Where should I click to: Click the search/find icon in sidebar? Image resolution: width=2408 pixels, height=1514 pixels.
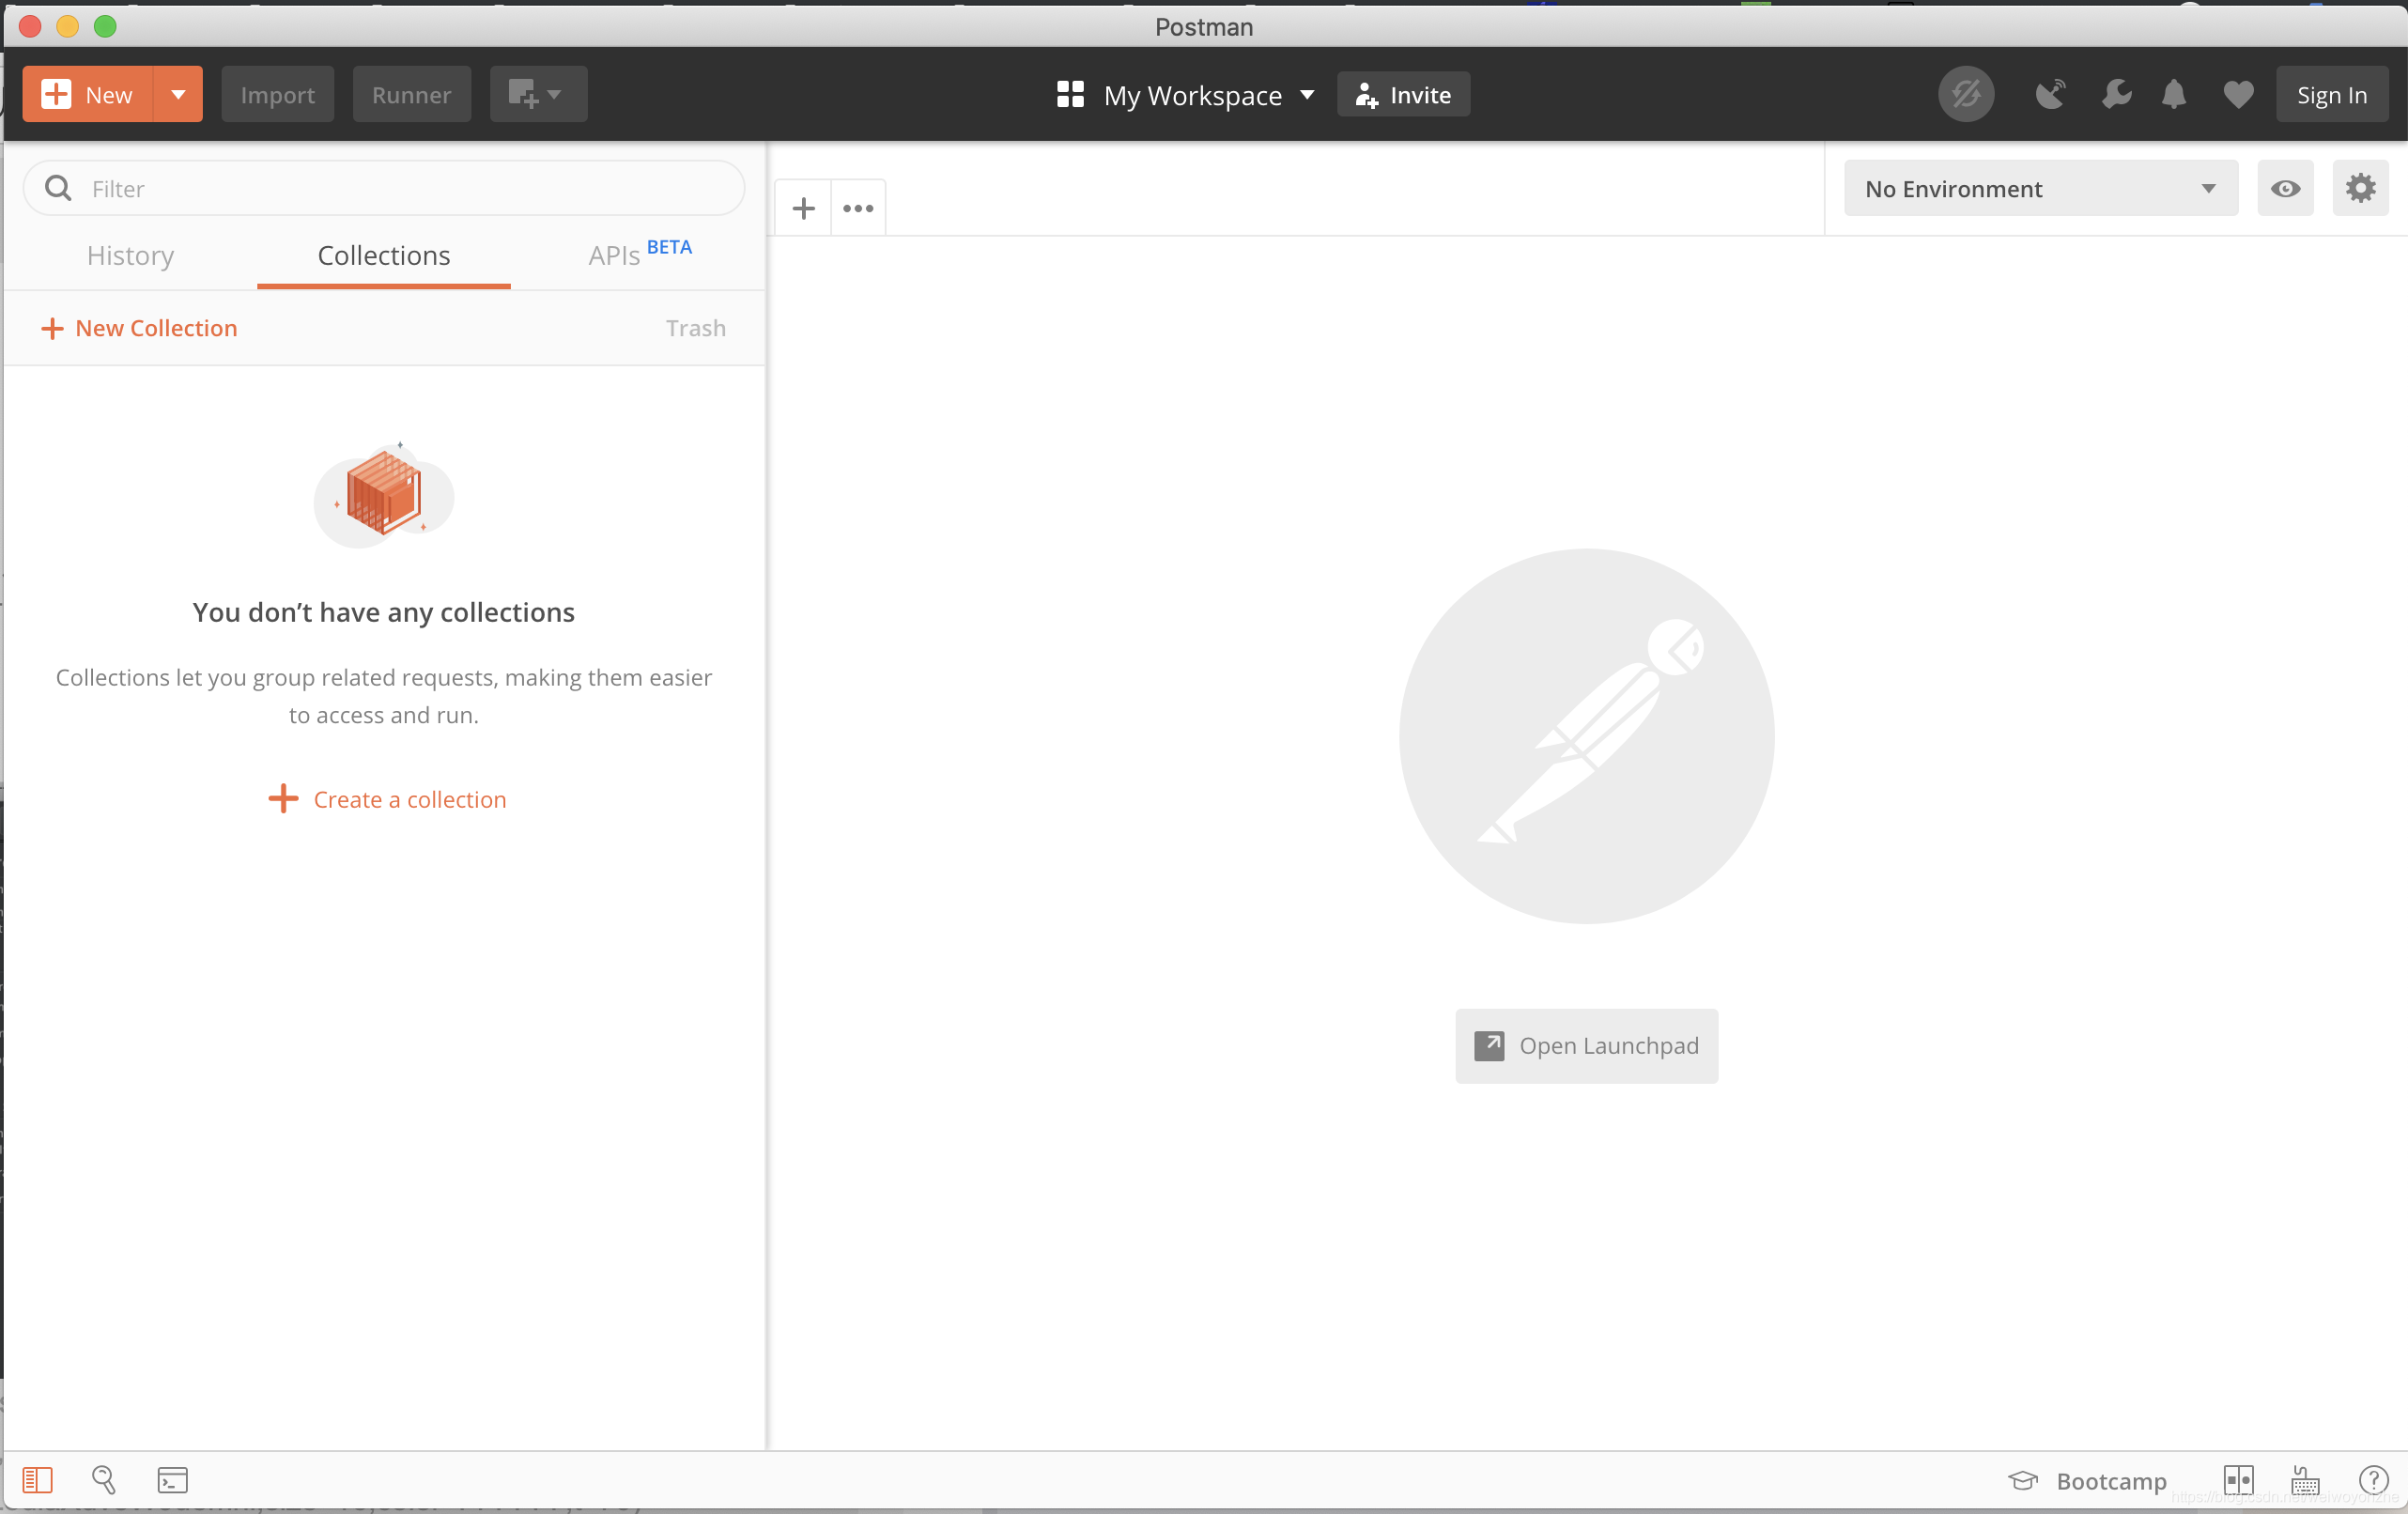click(103, 1479)
